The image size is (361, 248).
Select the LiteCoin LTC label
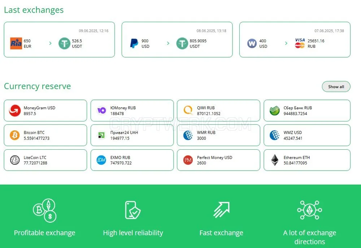tap(35, 157)
